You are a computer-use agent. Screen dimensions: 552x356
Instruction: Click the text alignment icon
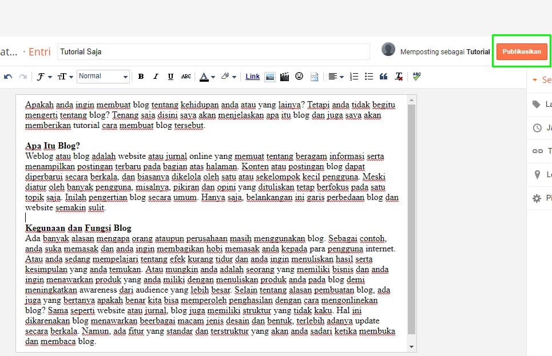(x=332, y=77)
